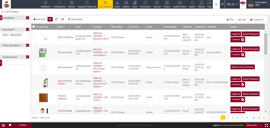
Task: Open the Calendar menu icon
Action: (x=157, y=4)
